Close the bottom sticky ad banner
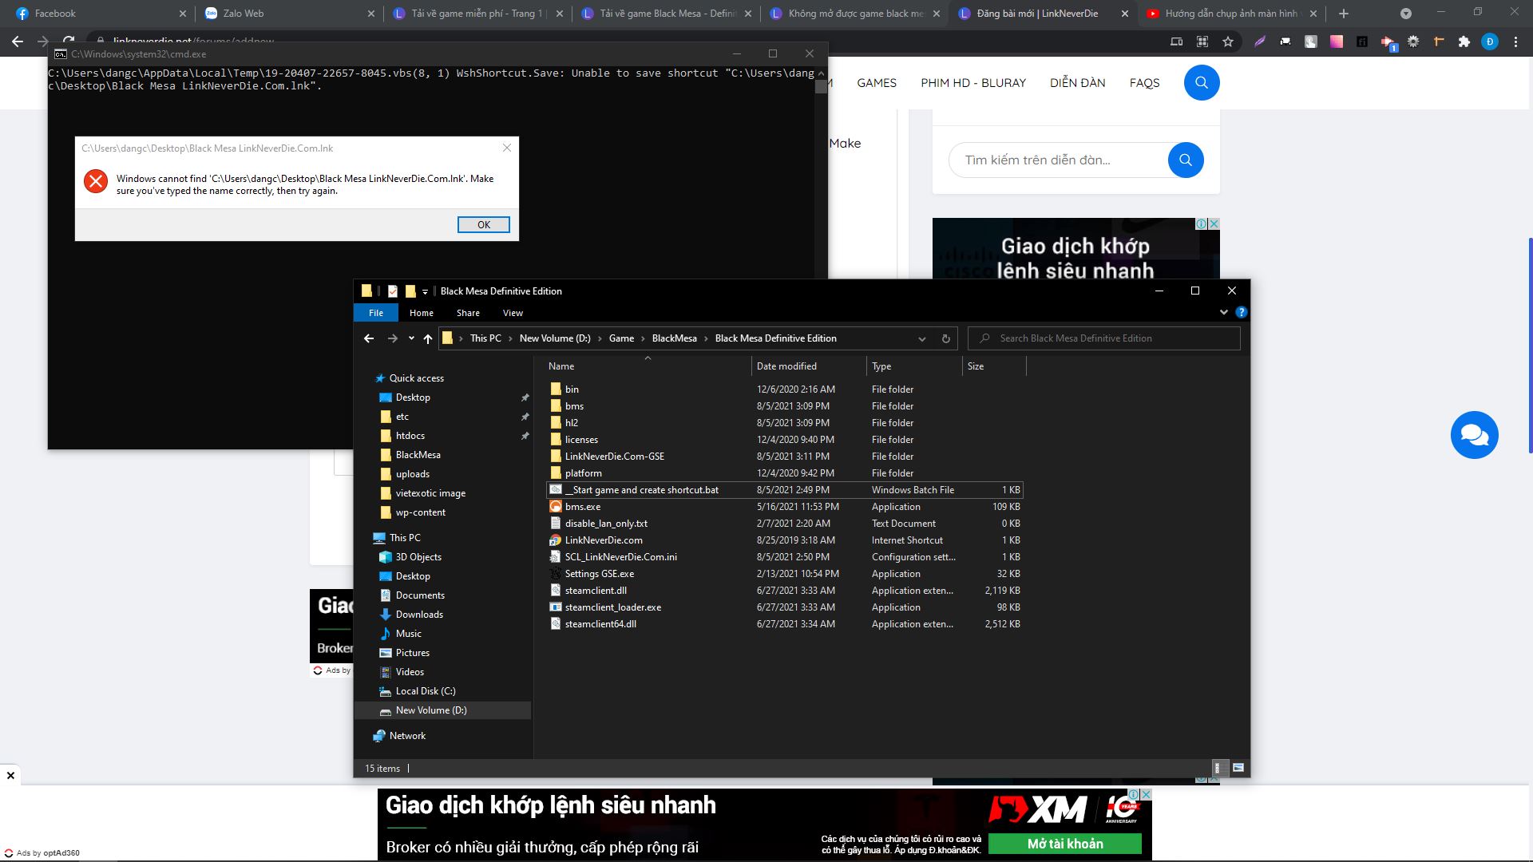The image size is (1533, 862). [x=10, y=775]
